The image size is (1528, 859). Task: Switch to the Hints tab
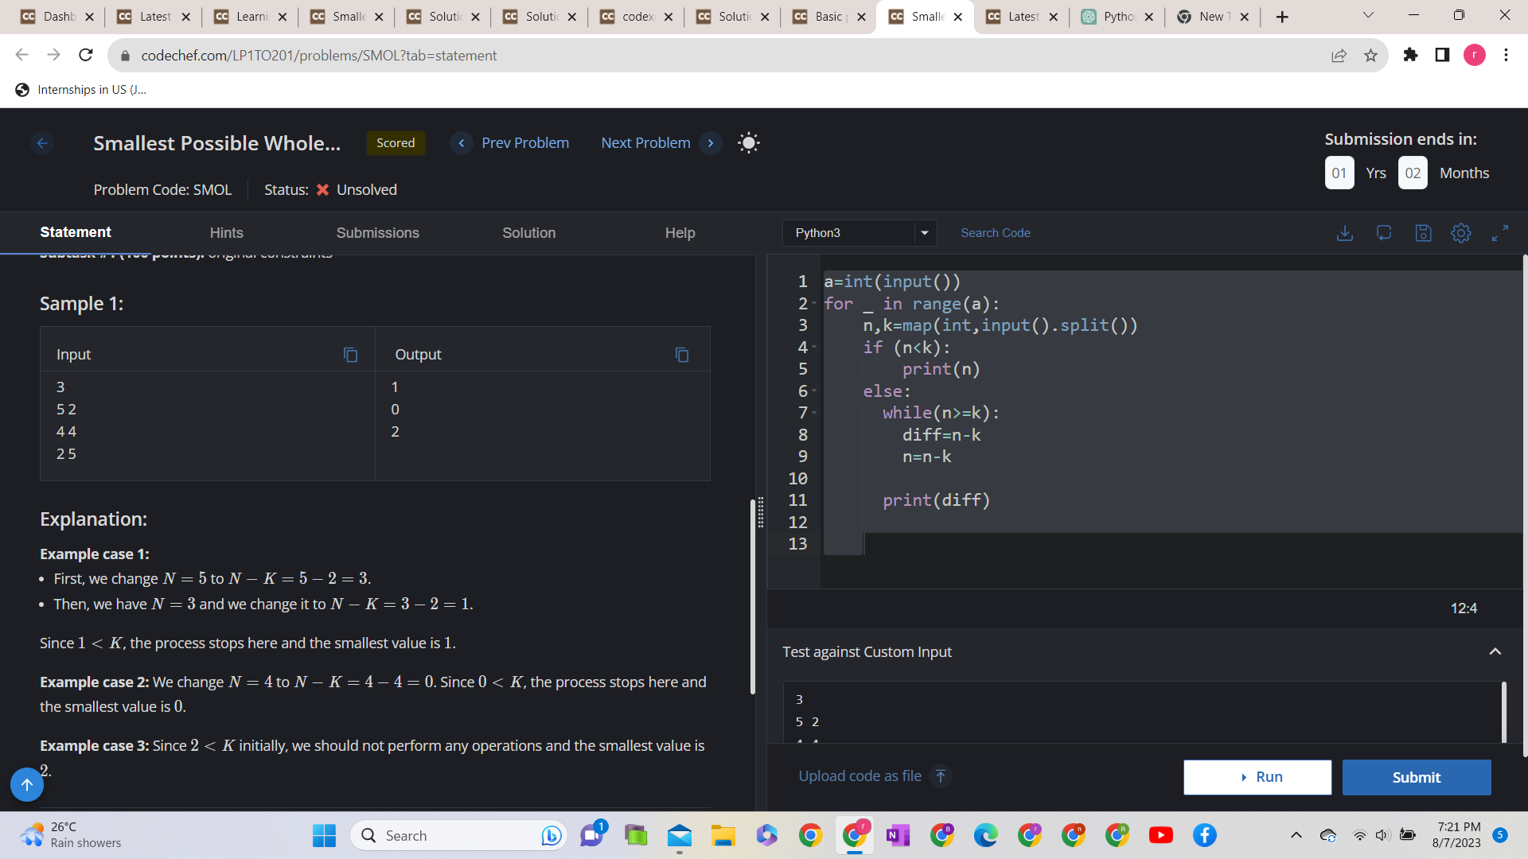(226, 233)
